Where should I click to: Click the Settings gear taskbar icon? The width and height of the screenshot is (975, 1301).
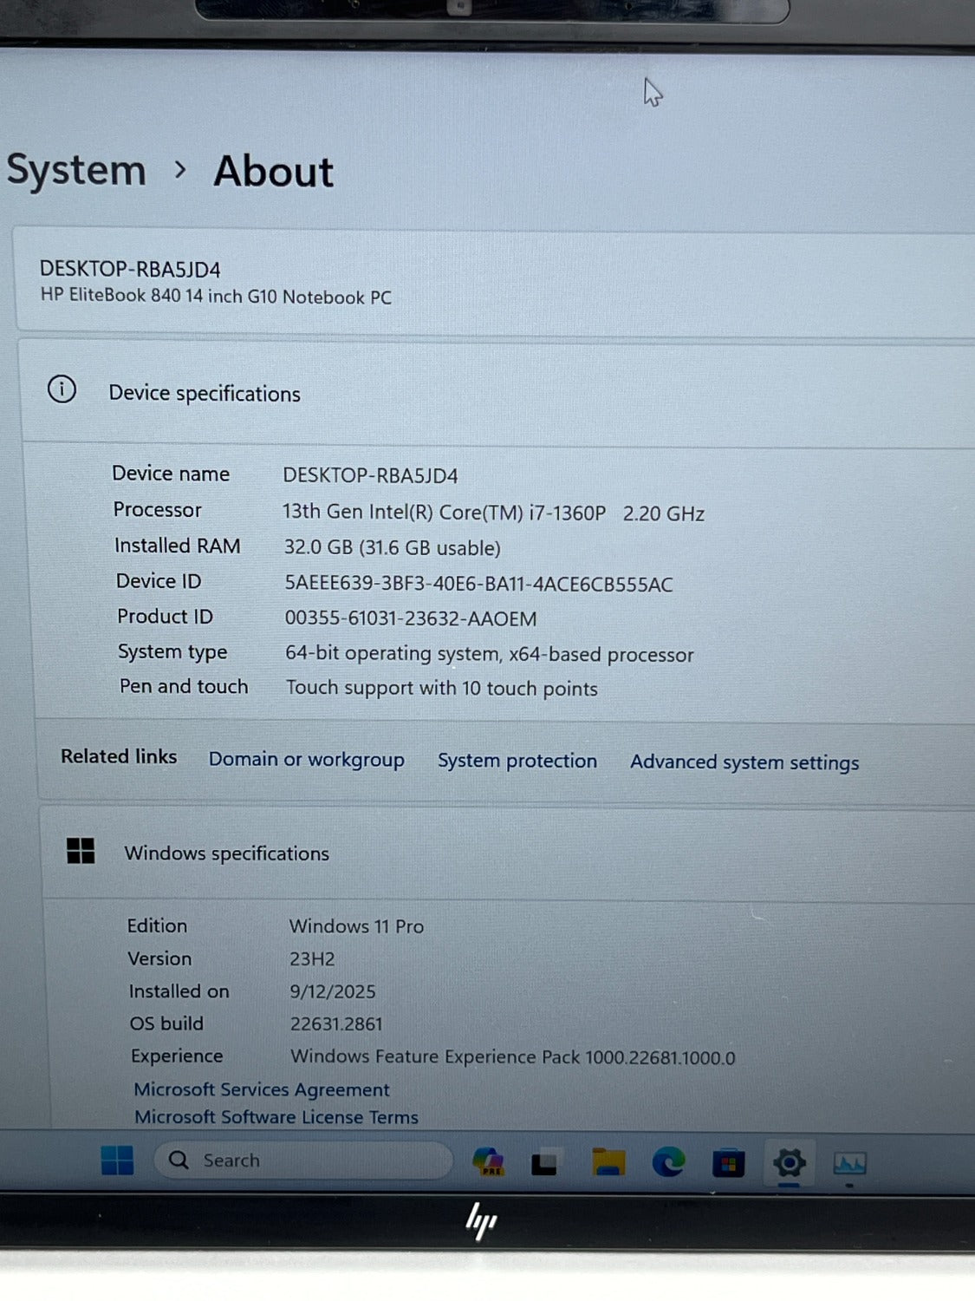pos(789,1162)
